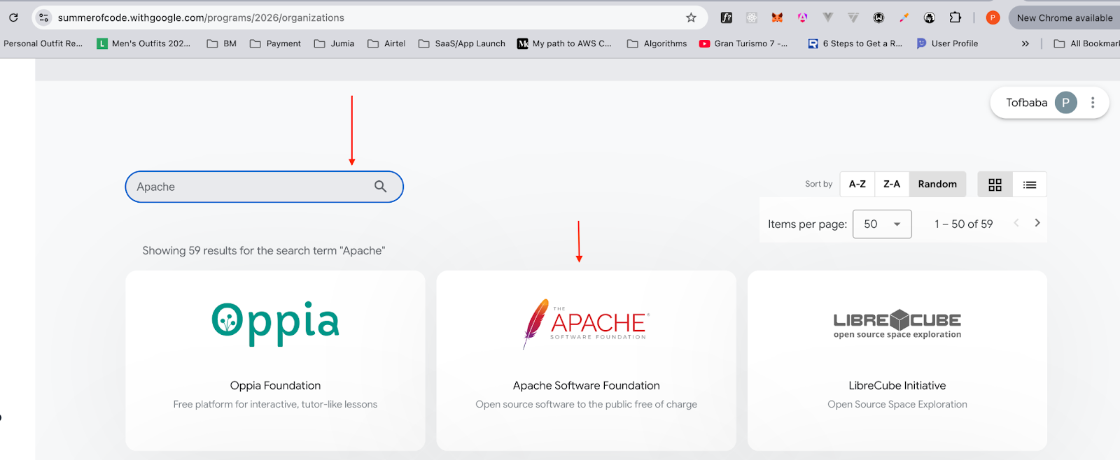Open the circular W extension icon
The image size is (1120, 460).
coord(878,17)
